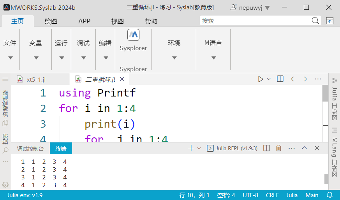Change indentation 空格: 4

click(x=226, y=195)
